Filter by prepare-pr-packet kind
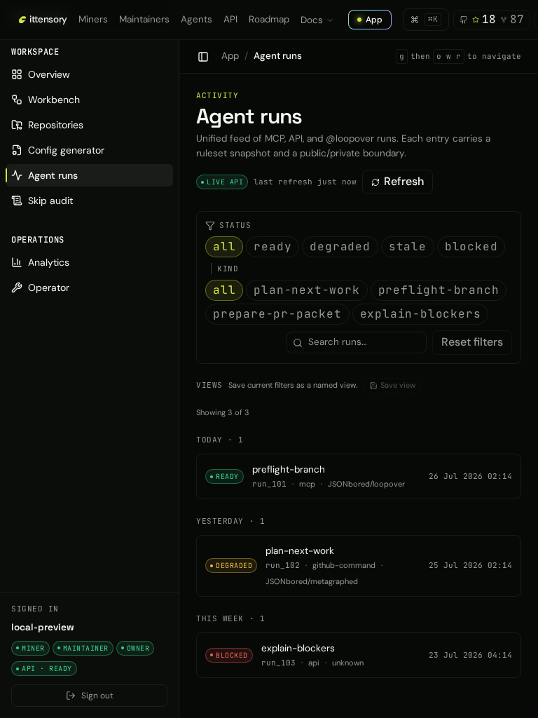538x718 pixels. pos(277,314)
